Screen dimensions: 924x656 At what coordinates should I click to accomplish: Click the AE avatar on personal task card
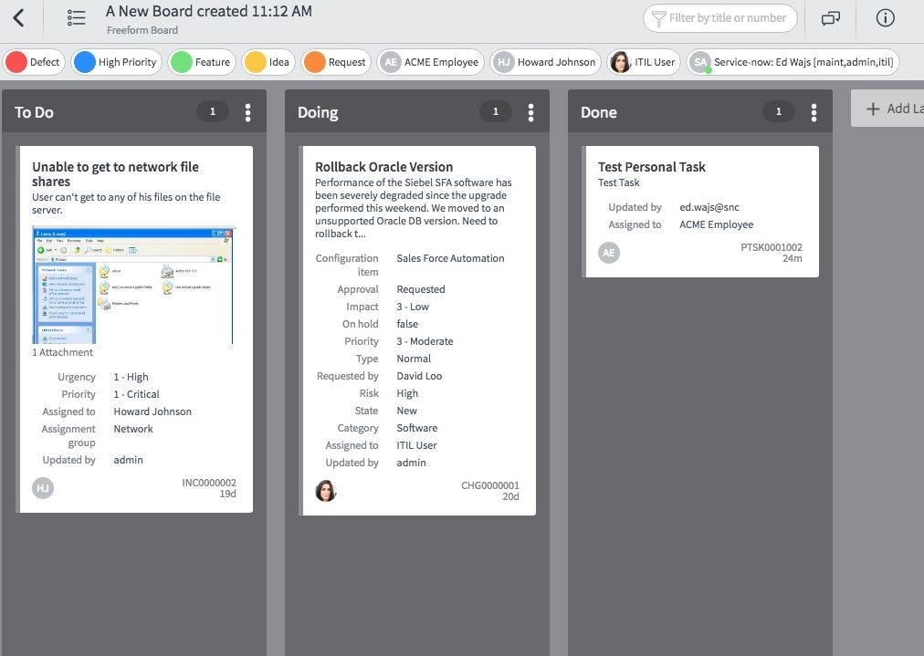(609, 253)
